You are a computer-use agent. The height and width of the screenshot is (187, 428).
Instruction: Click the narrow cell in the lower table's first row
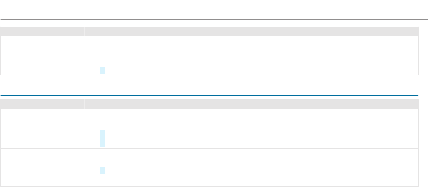pos(43,128)
